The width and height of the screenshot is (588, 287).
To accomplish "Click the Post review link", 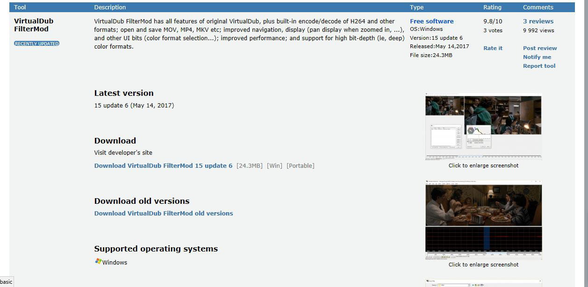I will (x=540, y=48).
